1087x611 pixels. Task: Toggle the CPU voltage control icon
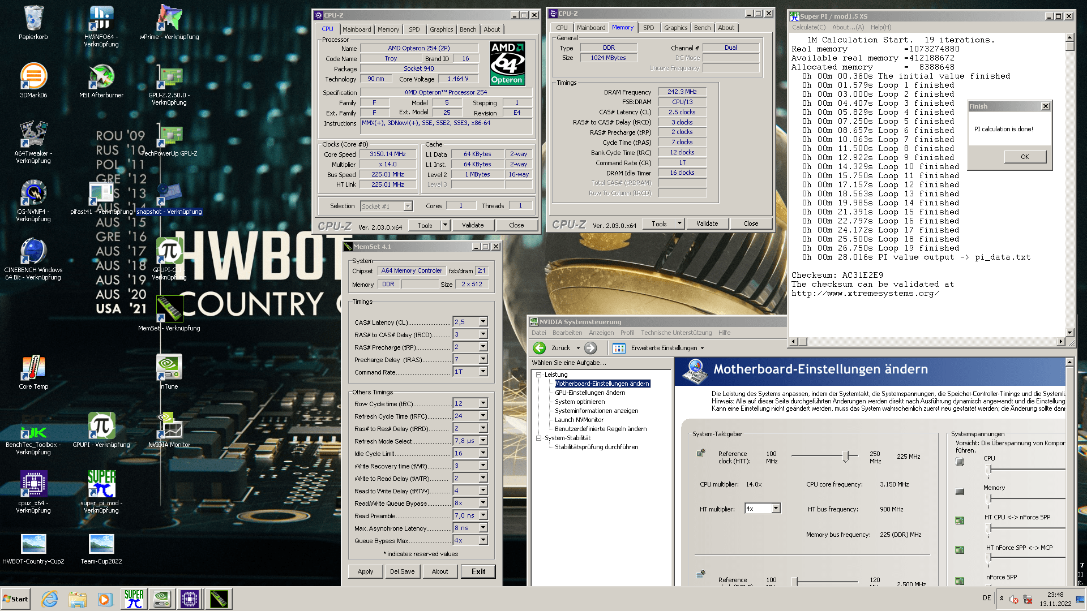click(960, 462)
